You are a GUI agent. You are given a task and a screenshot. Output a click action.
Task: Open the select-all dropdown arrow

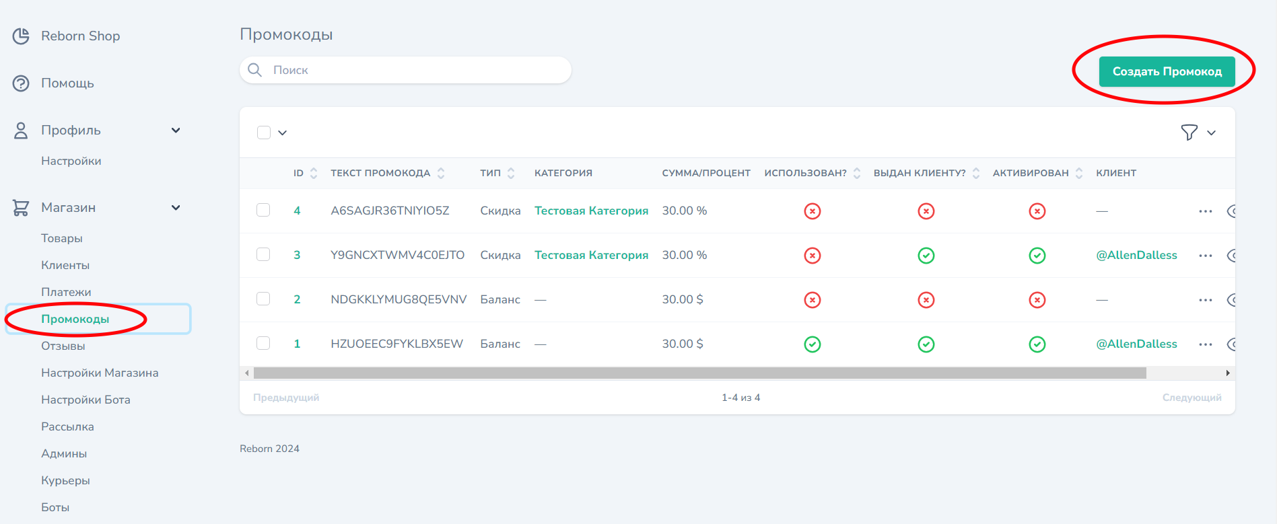click(x=283, y=133)
